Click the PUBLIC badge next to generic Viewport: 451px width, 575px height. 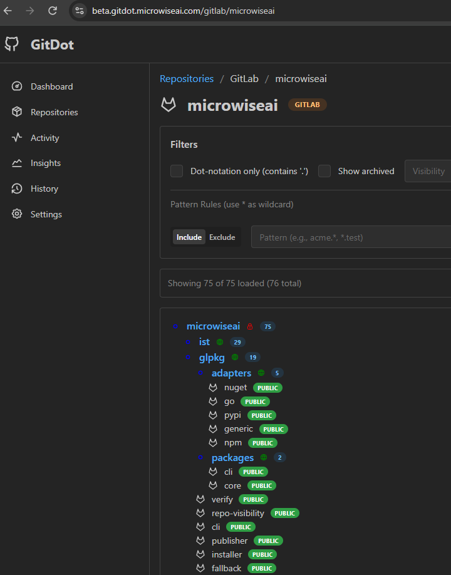(274, 429)
